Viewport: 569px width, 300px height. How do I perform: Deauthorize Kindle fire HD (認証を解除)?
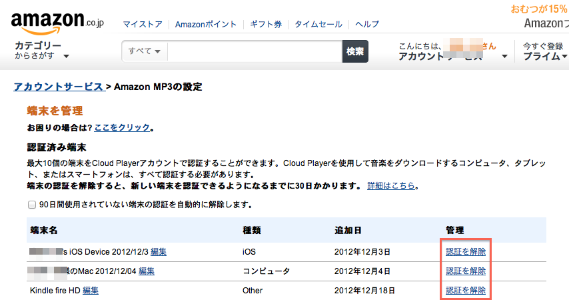tap(466, 290)
